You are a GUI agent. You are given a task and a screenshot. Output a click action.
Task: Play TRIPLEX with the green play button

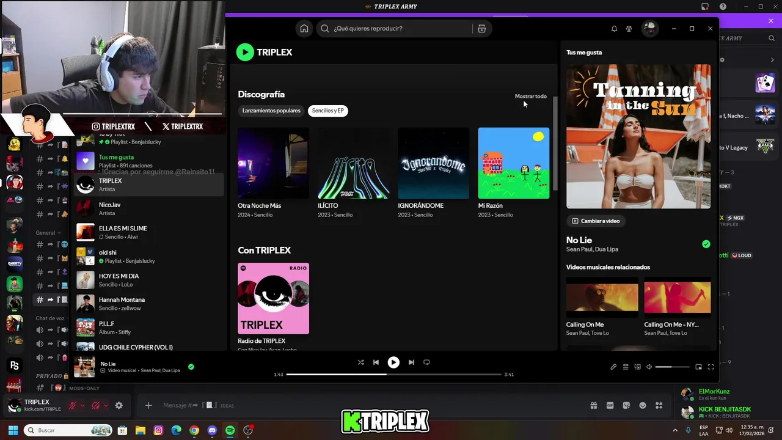pos(245,52)
